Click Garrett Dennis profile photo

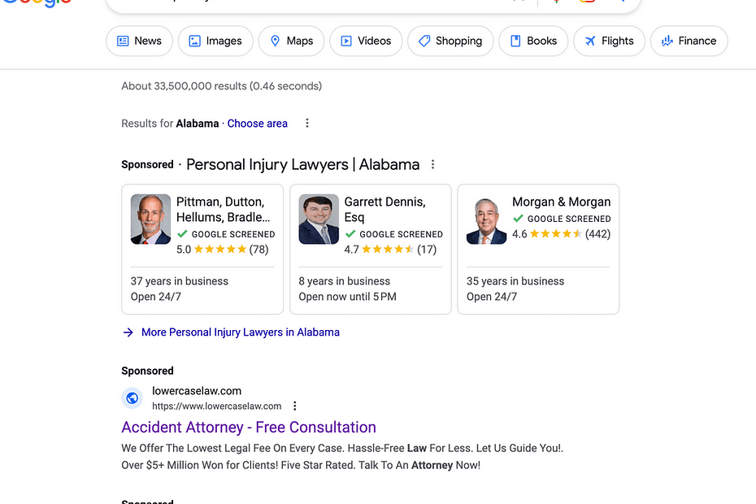(x=319, y=219)
